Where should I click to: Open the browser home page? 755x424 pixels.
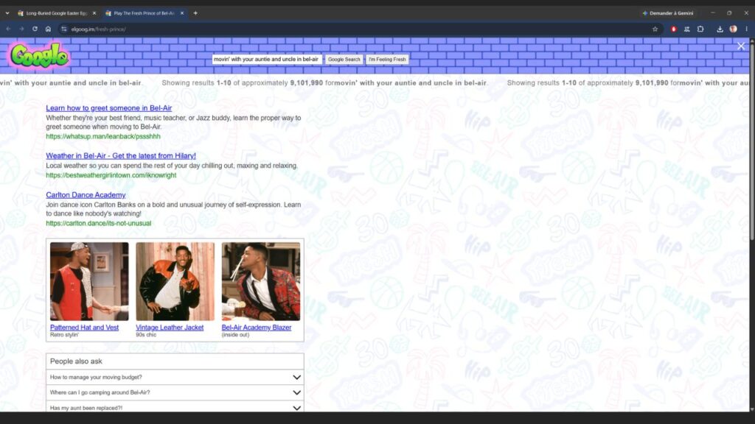pos(48,29)
